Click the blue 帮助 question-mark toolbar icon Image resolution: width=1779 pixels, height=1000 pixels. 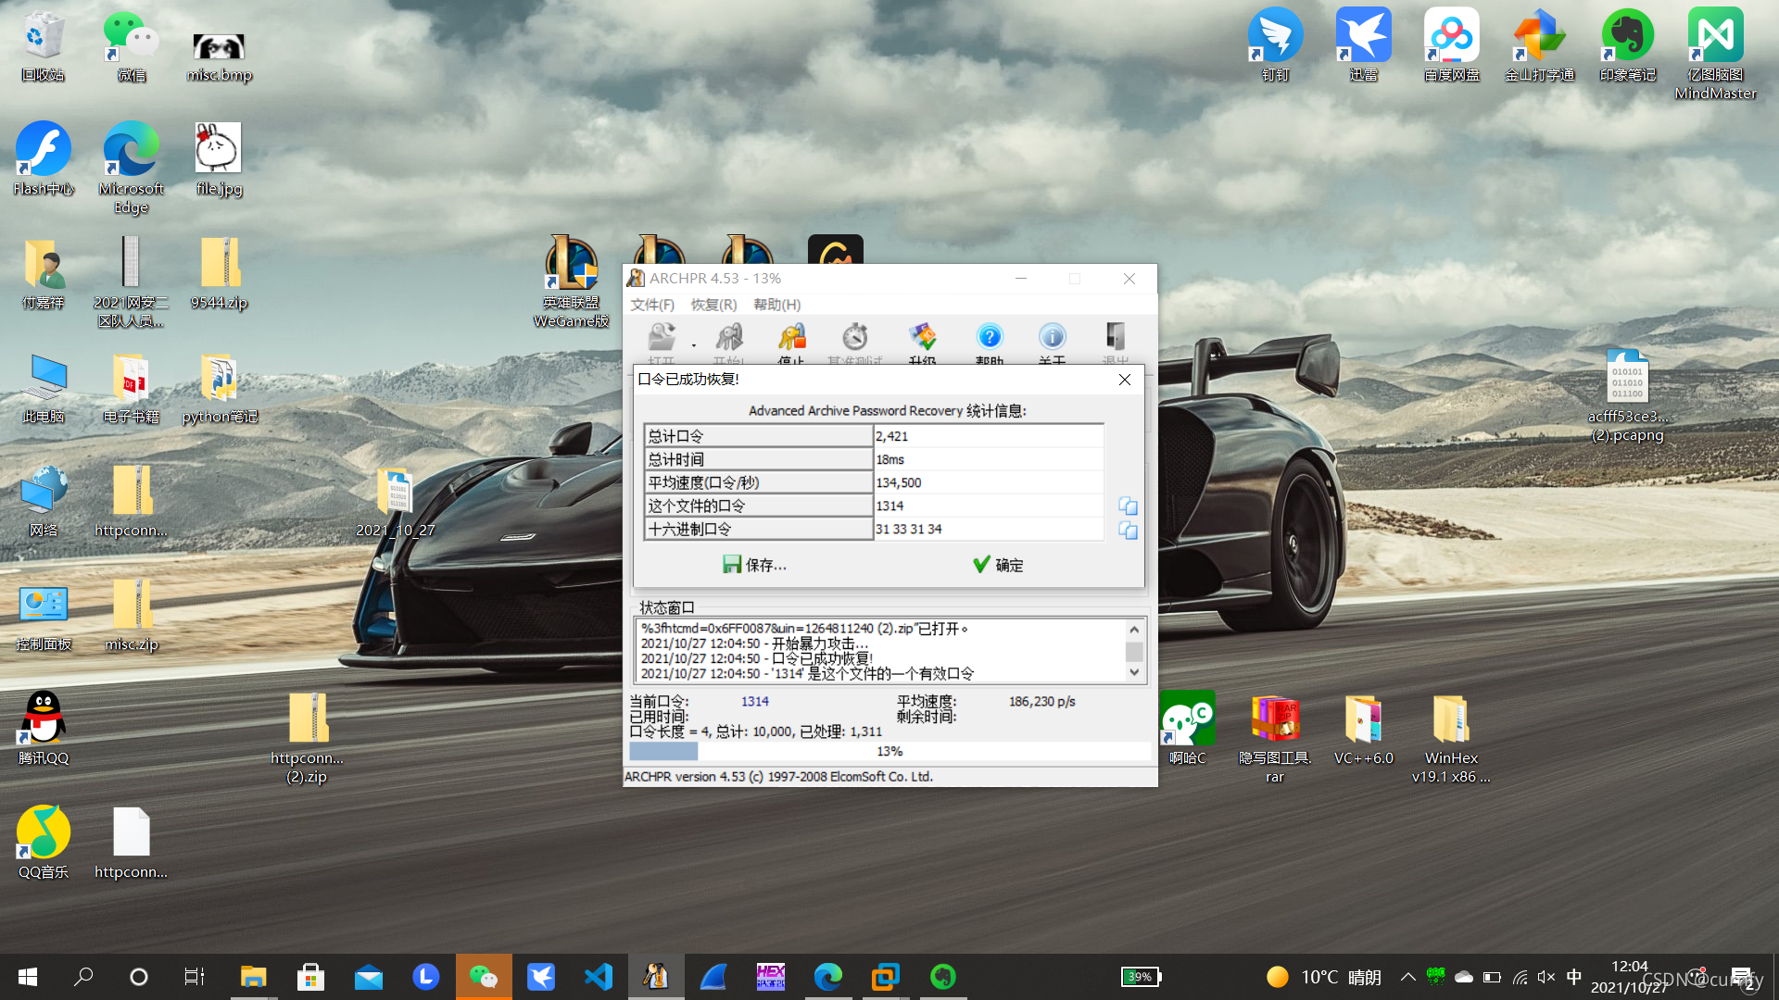pos(989,338)
